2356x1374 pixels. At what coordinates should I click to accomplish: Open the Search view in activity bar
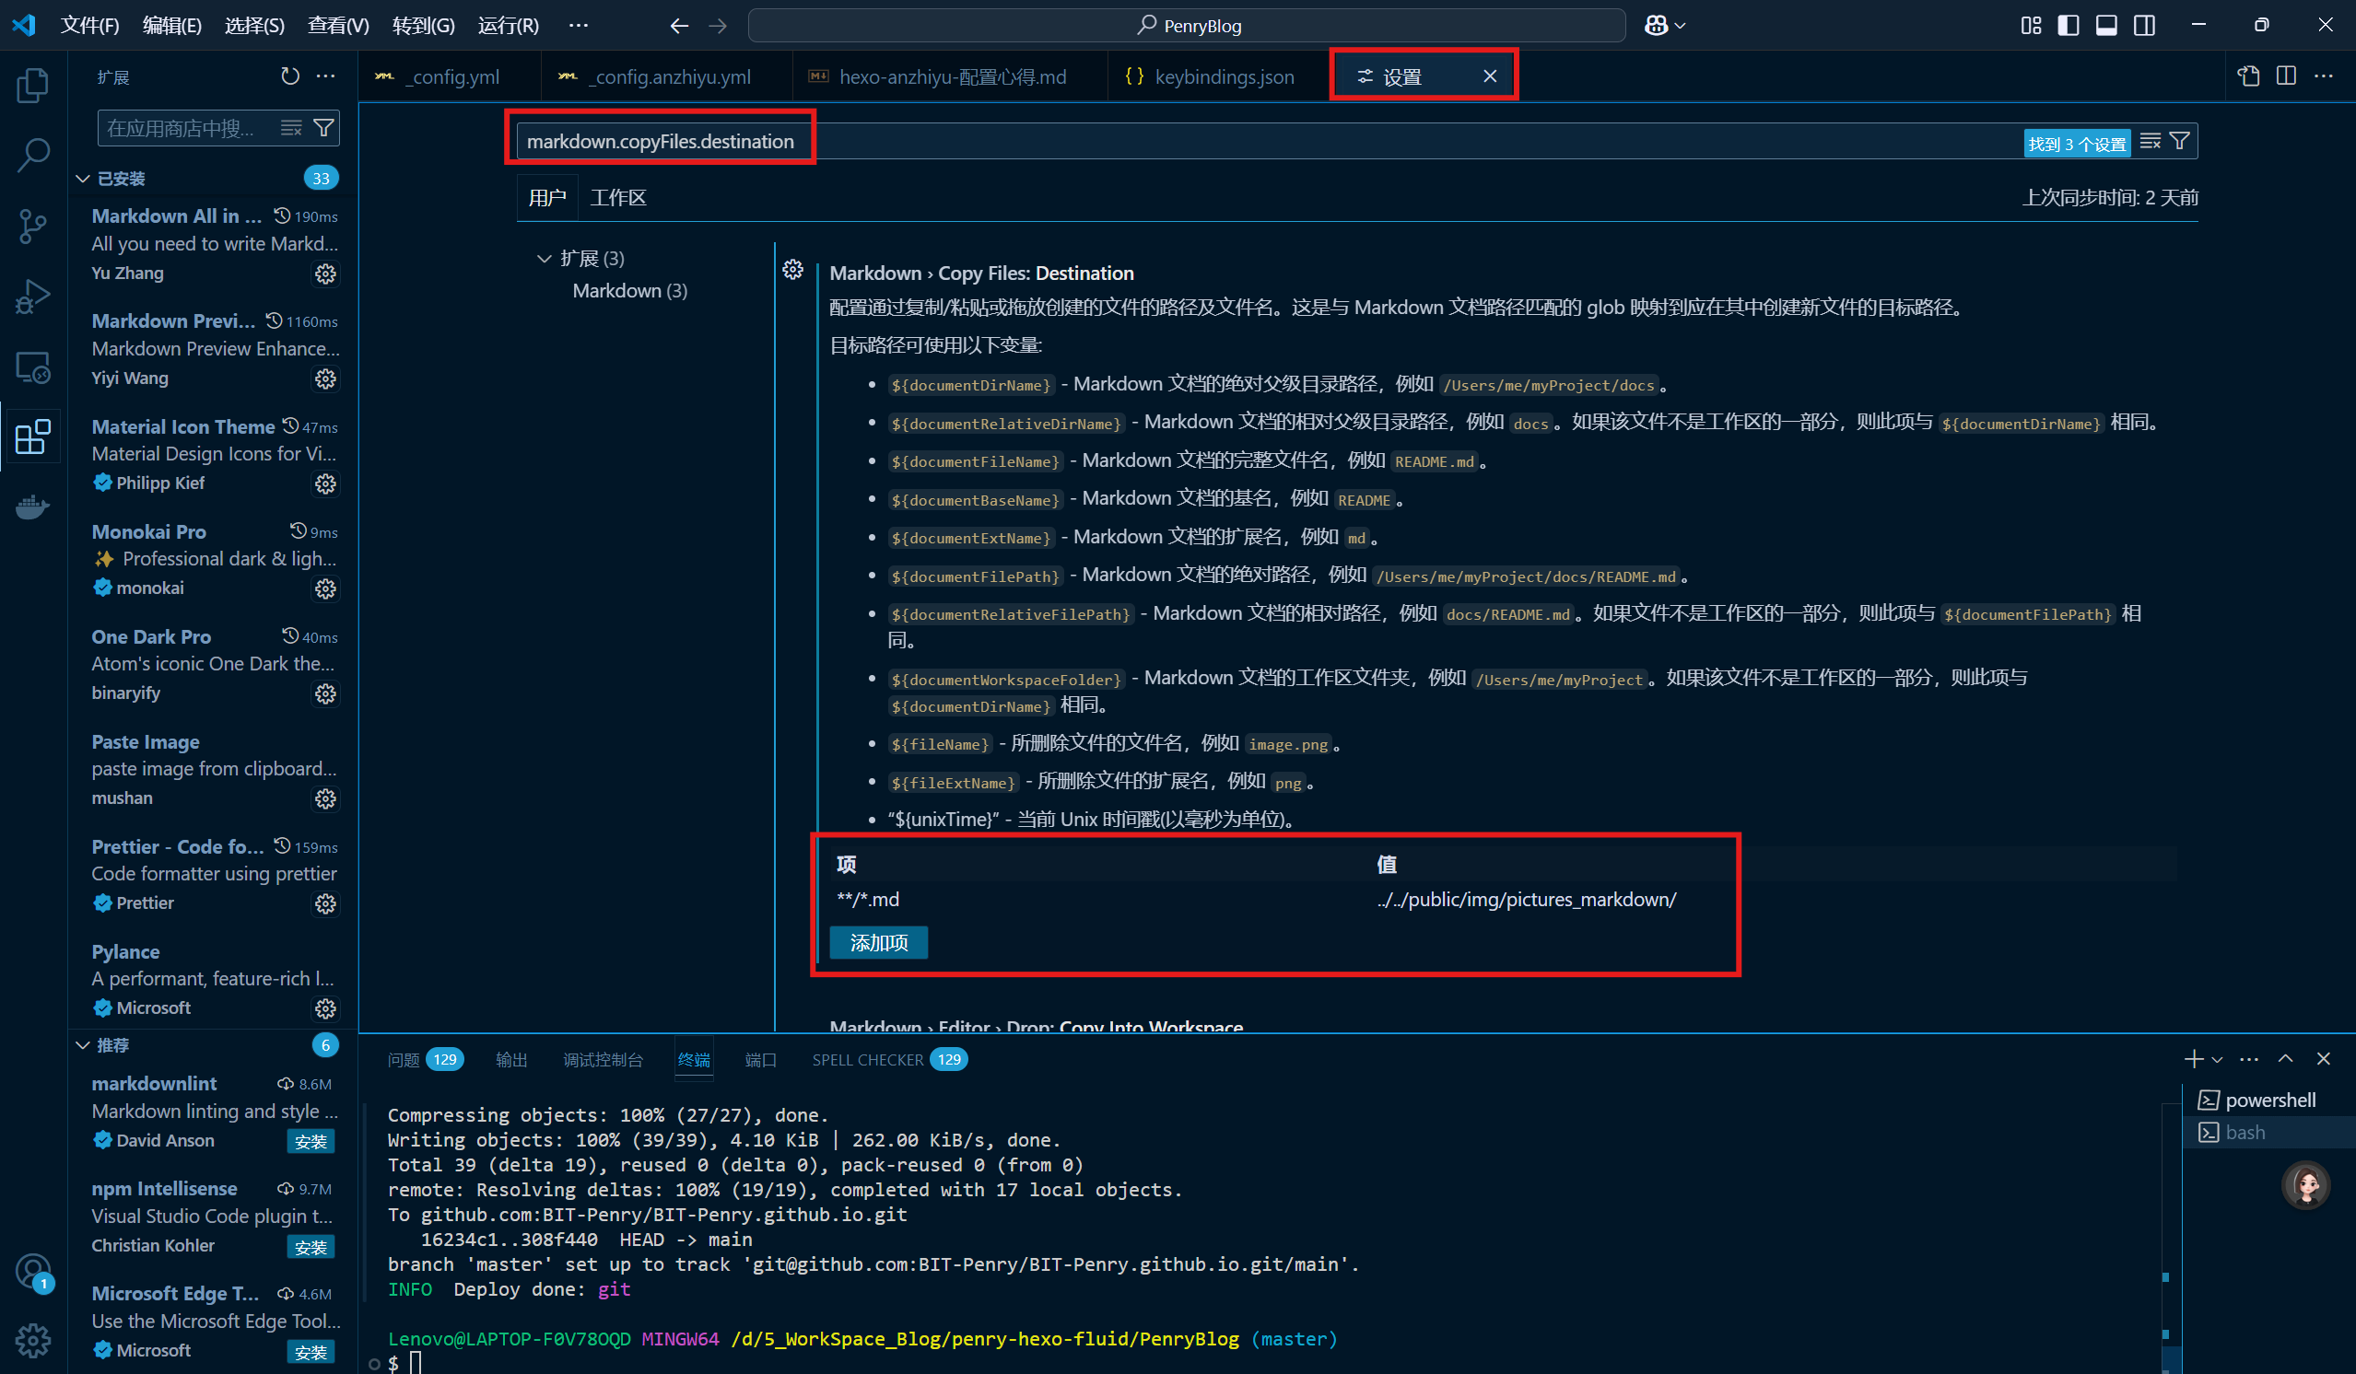(33, 155)
